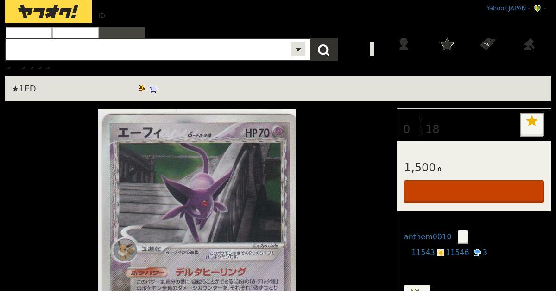The height and width of the screenshot is (291, 556).
Task: Click the Yahoo Auctions yellow logo
Action: 48,12
